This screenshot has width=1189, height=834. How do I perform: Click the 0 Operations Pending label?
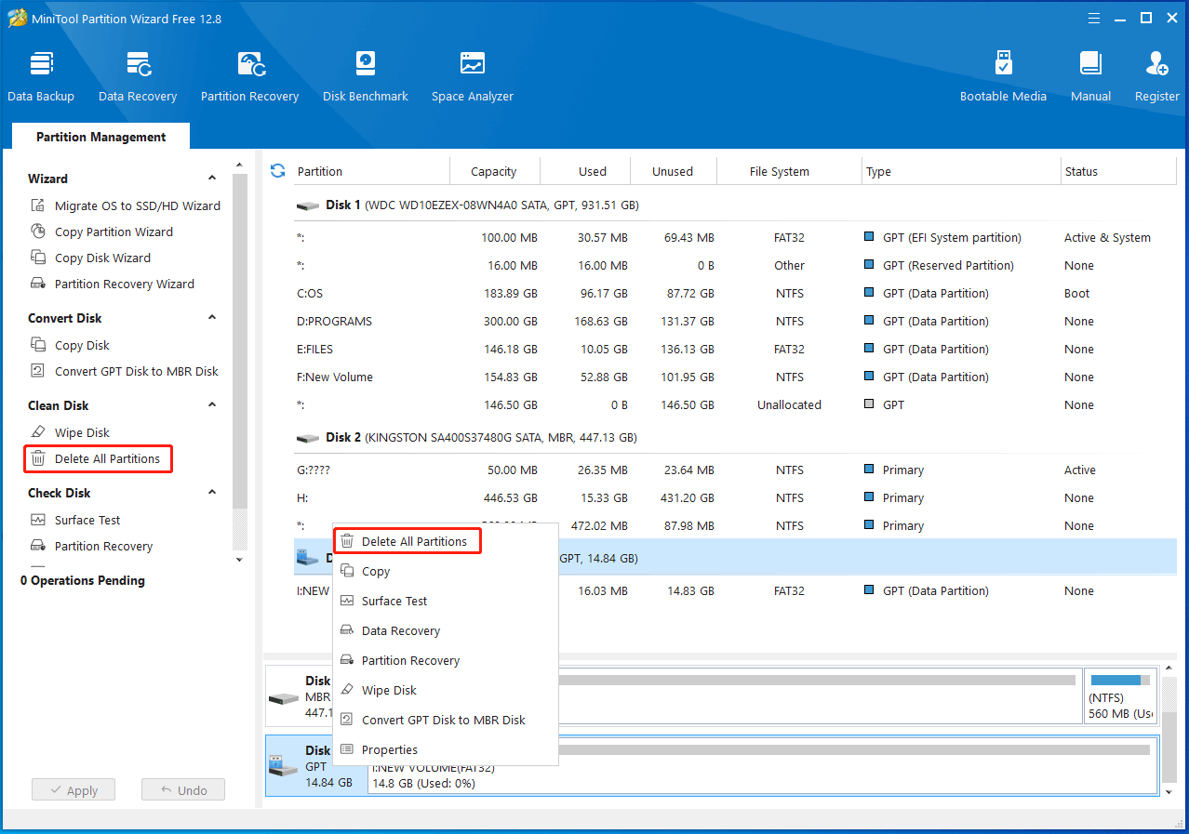(83, 580)
